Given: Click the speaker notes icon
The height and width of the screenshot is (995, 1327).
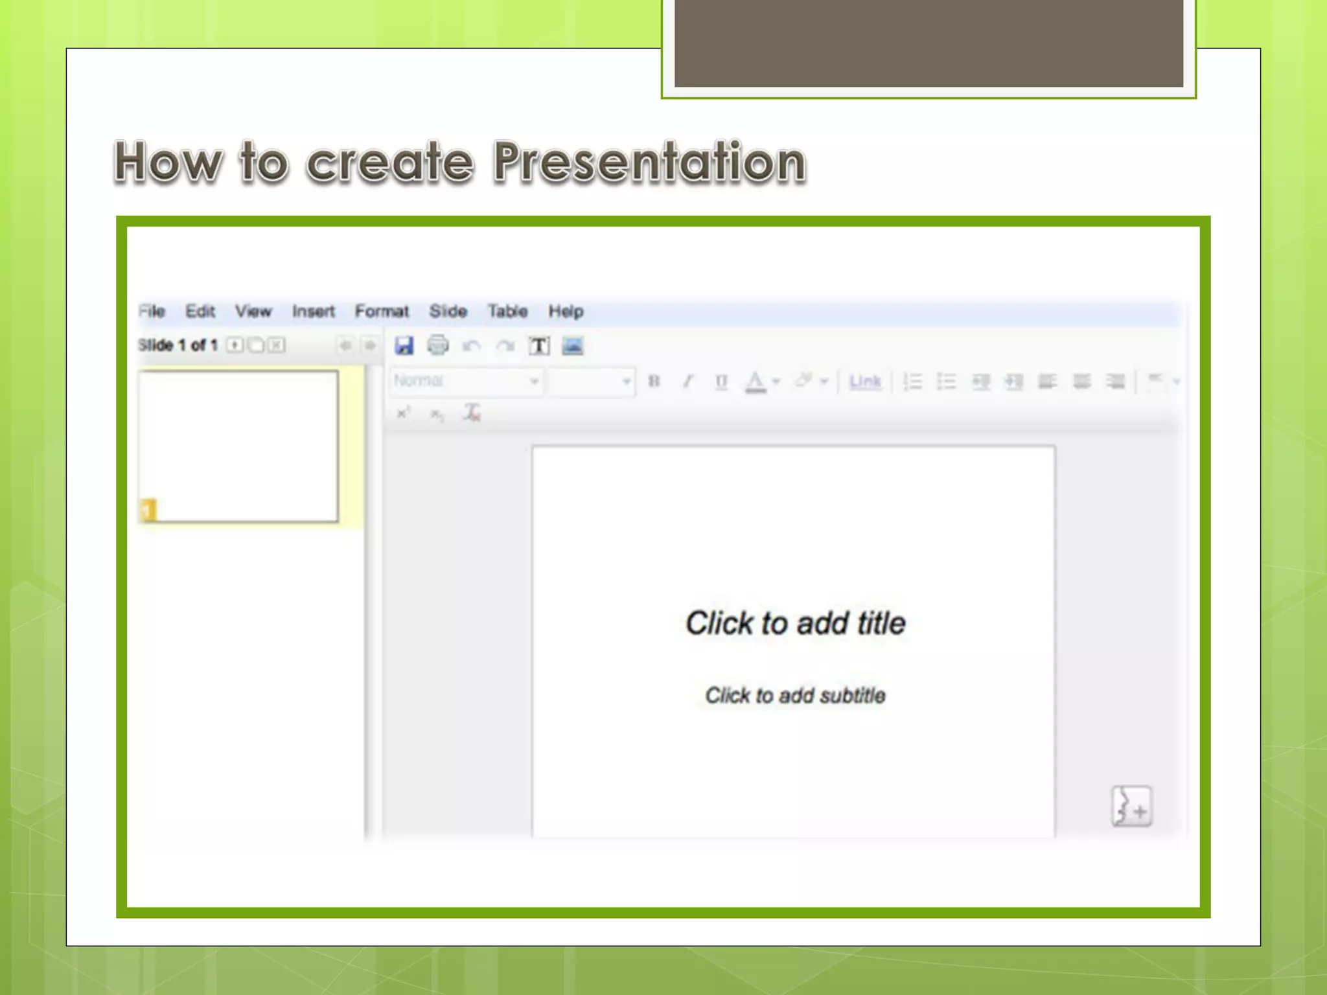Looking at the screenshot, I should (x=1131, y=806).
